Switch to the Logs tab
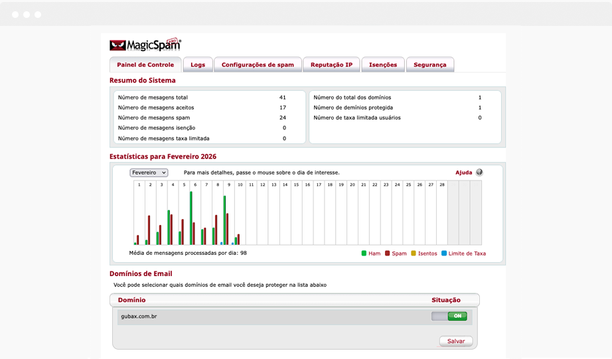Screen dimensions: 612x359 tap(198, 65)
